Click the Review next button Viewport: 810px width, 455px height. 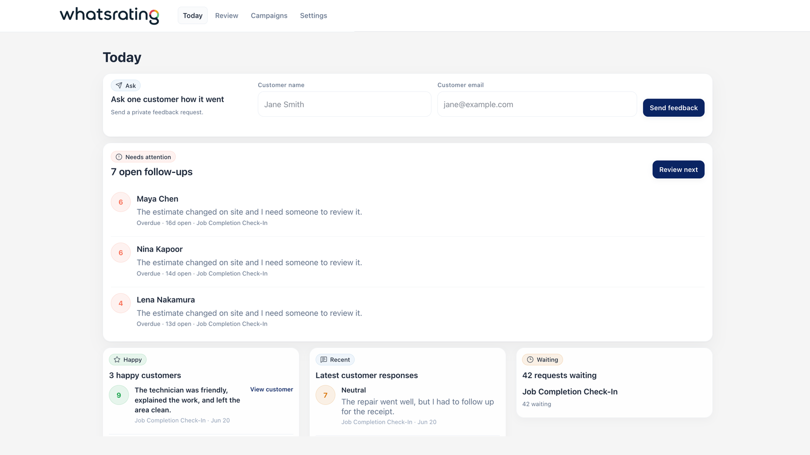click(678, 169)
